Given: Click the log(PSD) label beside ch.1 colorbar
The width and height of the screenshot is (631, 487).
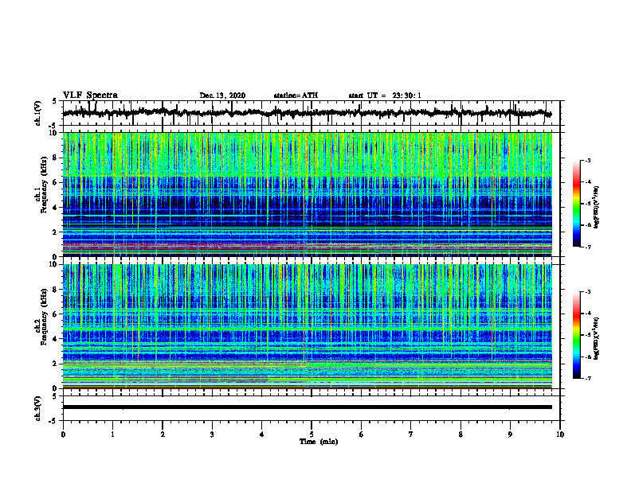Looking at the screenshot, I should point(597,207).
